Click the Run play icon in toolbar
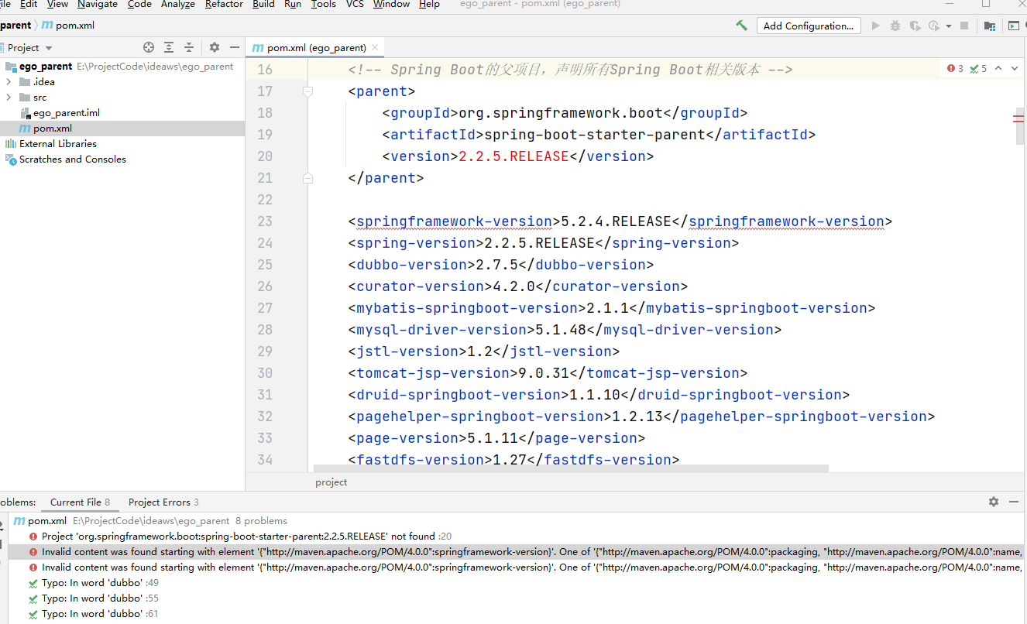 (875, 26)
